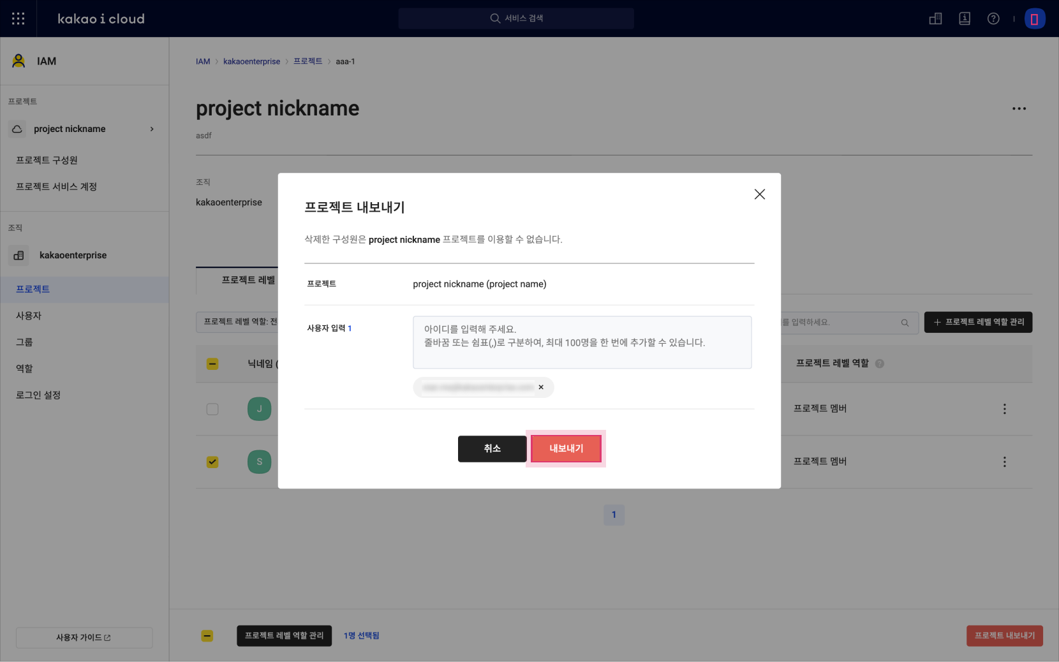Viewport: 1059px width, 662px height.
Task: Open the project more options ellipsis
Action: pos(1019,108)
